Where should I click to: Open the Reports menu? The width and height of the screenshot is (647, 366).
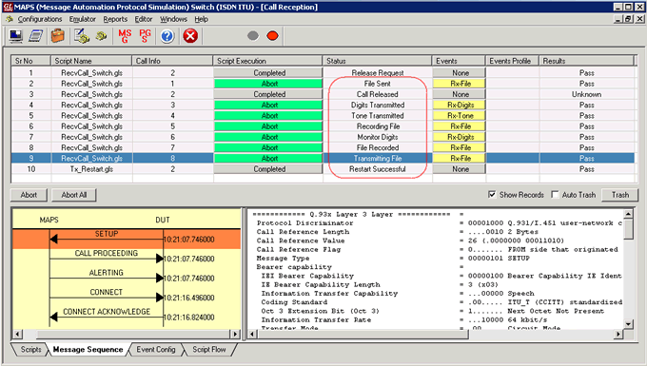(115, 19)
